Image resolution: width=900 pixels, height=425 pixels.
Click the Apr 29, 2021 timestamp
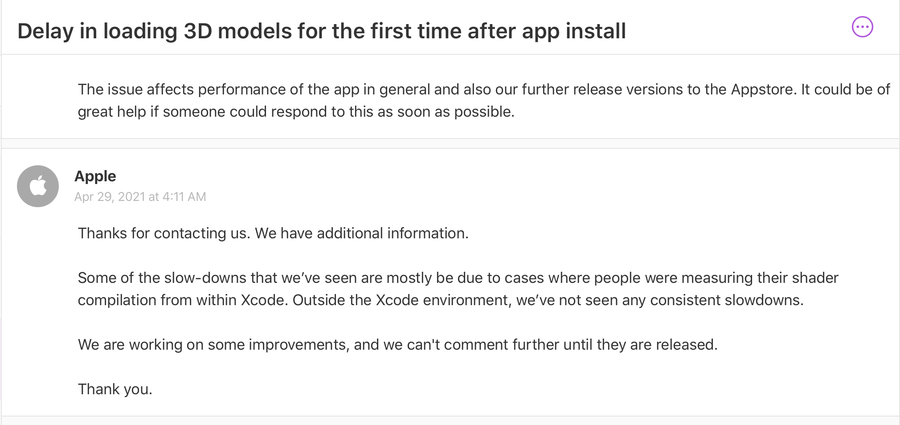pyautogui.click(x=140, y=197)
